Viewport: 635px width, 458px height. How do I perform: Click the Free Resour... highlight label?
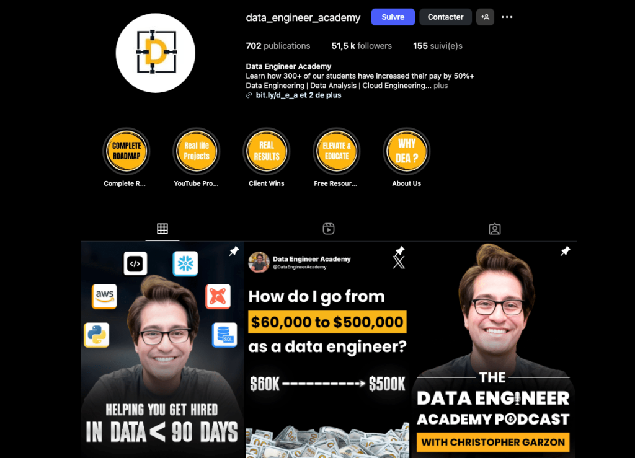click(335, 183)
